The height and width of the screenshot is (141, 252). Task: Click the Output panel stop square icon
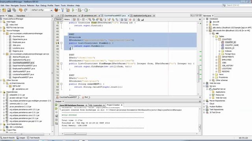[x=57, y=120]
